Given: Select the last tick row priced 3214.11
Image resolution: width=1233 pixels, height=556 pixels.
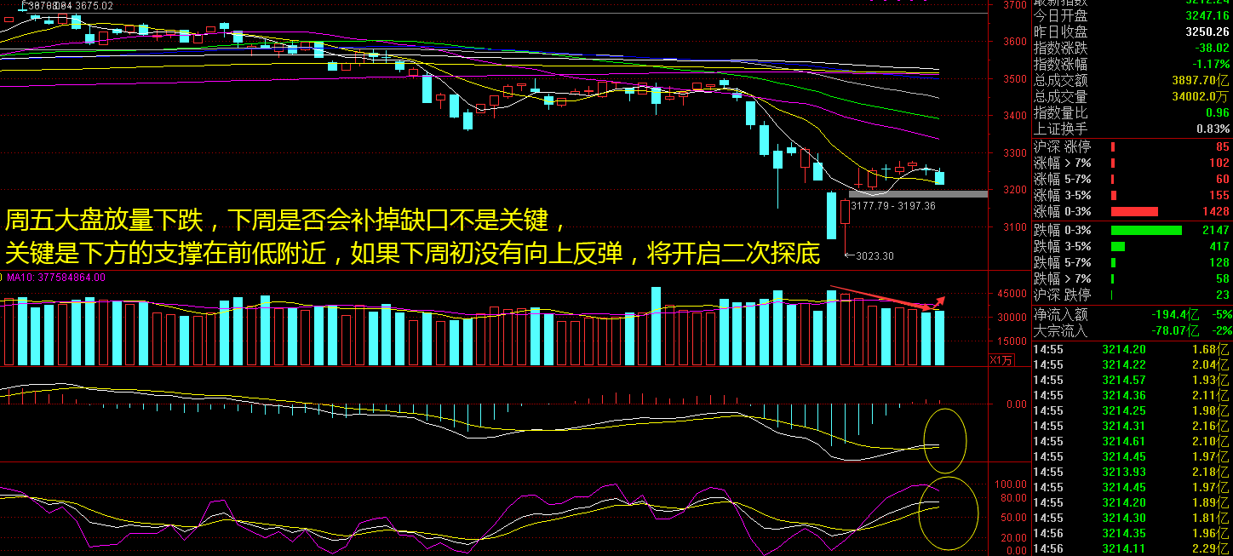Looking at the screenshot, I should pyautogui.click(x=1132, y=548).
